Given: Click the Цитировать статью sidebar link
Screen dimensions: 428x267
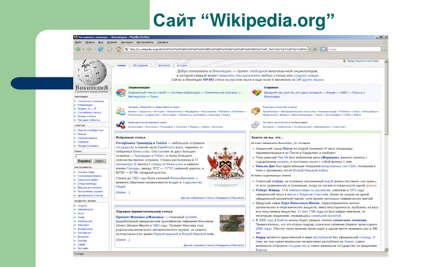Looking at the screenshot, I should point(90,195).
